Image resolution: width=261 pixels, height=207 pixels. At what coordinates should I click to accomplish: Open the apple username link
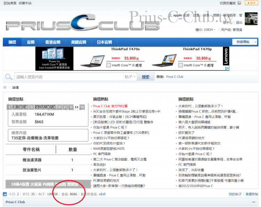[177, 15]
